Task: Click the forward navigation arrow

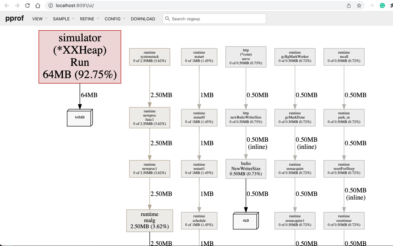Action: click(x=17, y=5)
